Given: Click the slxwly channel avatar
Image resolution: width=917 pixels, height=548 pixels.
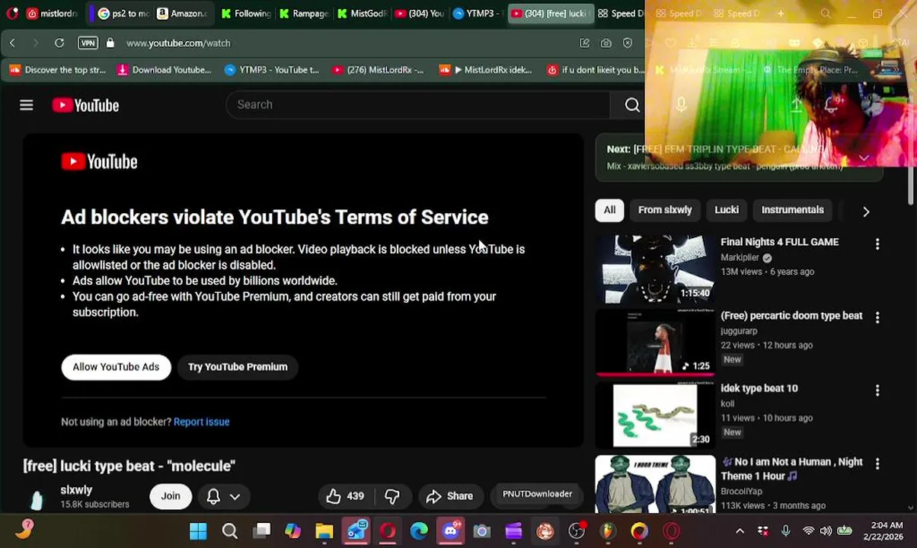Looking at the screenshot, I should pos(37,497).
